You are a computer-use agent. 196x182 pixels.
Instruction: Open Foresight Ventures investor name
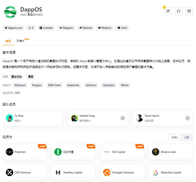click(x=123, y=172)
